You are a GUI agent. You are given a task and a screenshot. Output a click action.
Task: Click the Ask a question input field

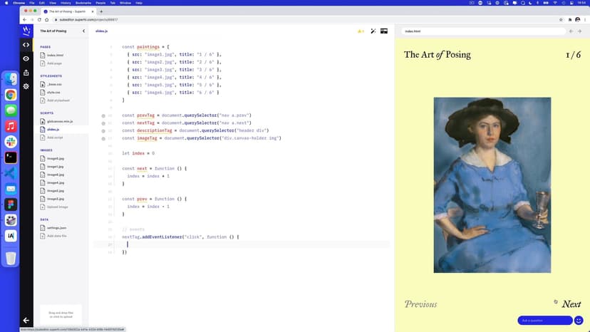(544, 321)
